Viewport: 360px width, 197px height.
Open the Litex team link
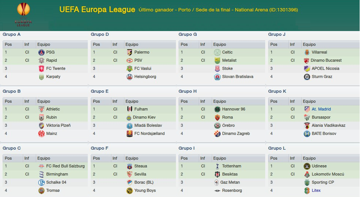tap(316, 191)
